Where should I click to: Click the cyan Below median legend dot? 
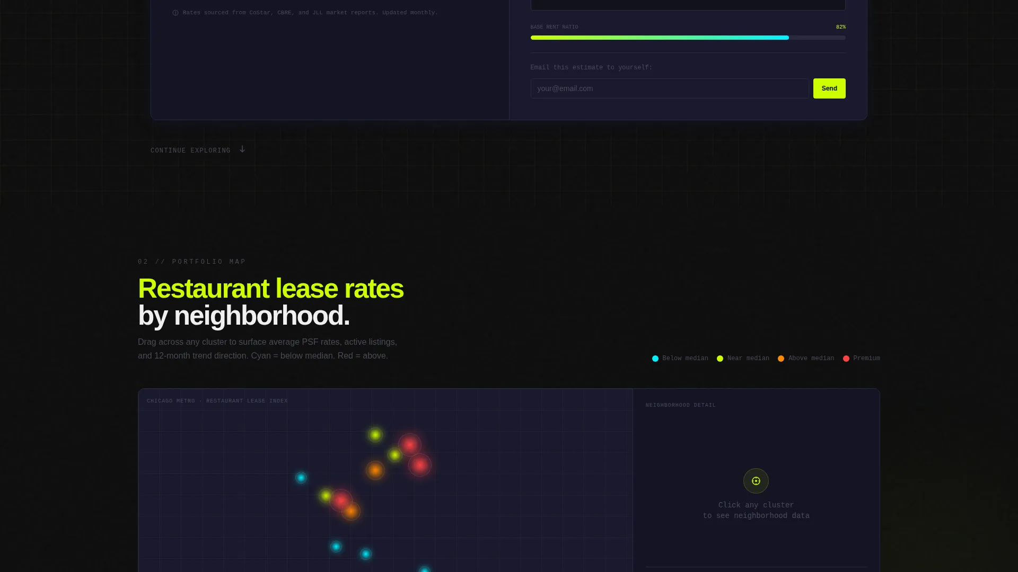655,359
